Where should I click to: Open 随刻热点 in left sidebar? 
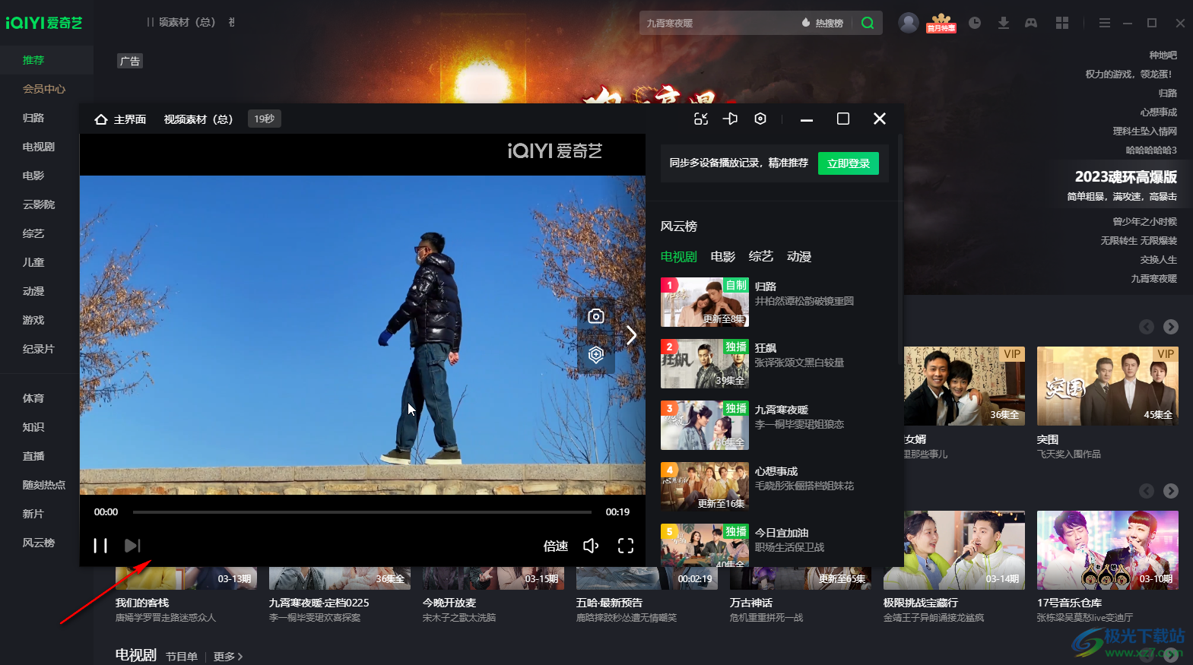[44, 485]
